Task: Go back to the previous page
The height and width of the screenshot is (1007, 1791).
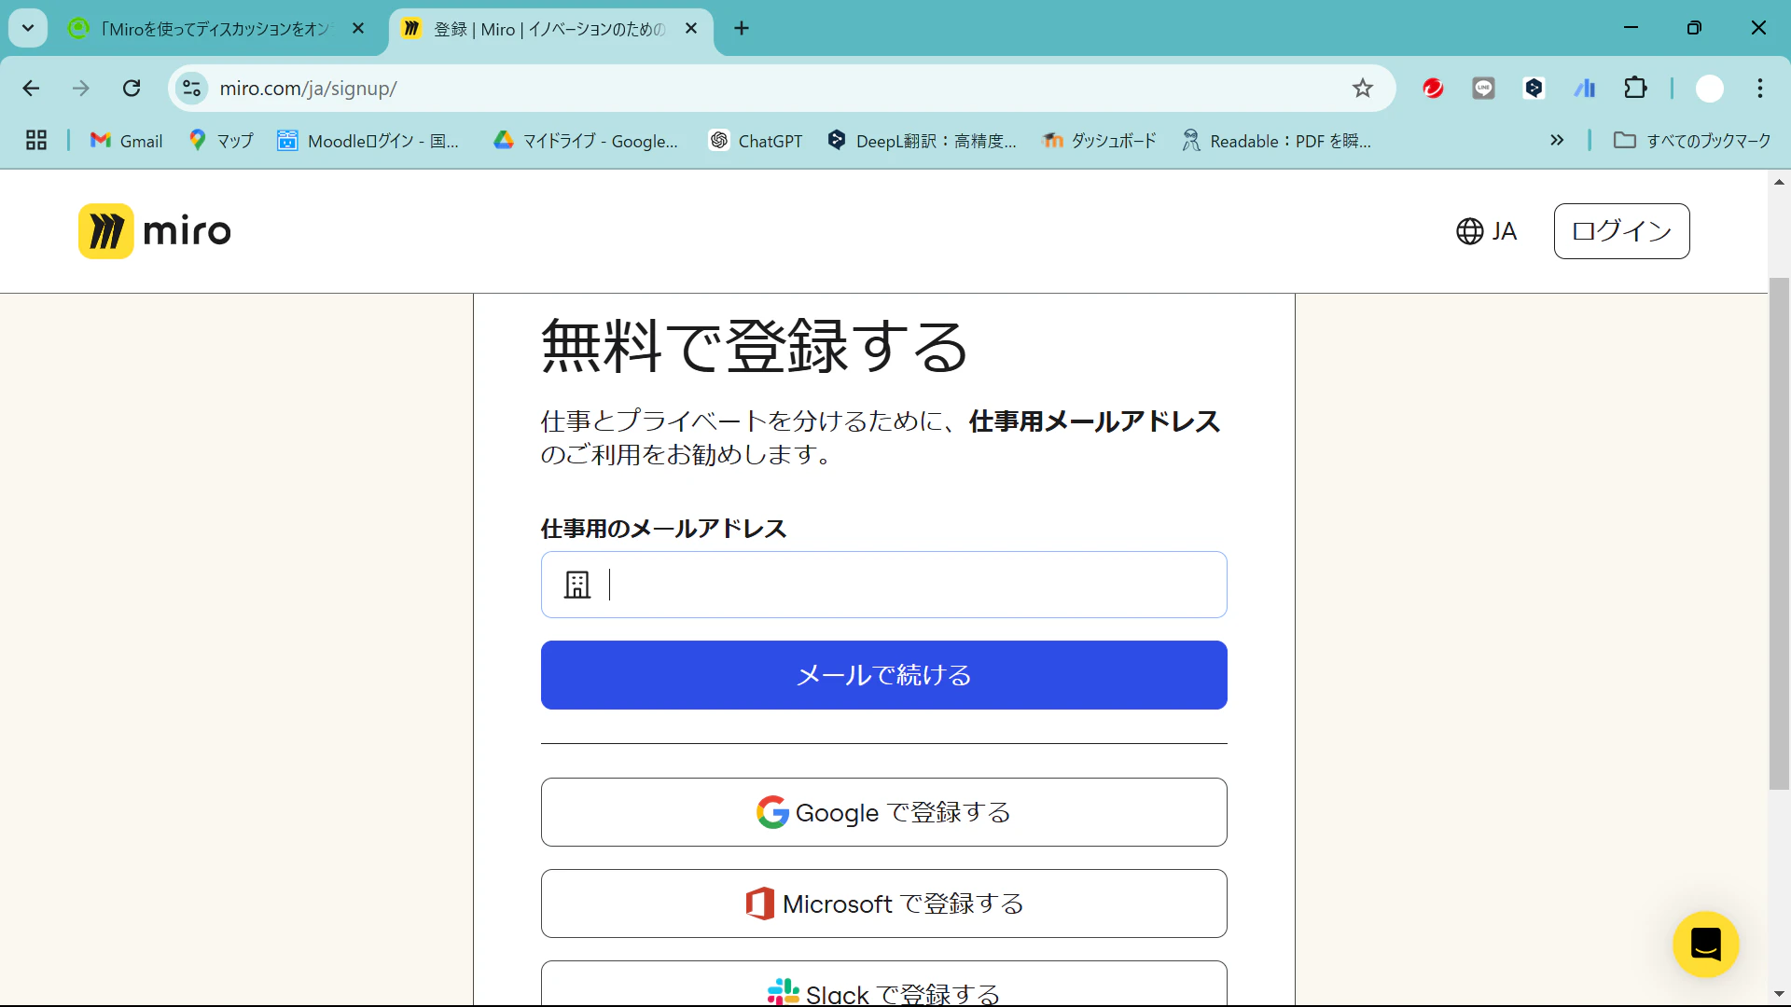Action: click(x=31, y=89)
